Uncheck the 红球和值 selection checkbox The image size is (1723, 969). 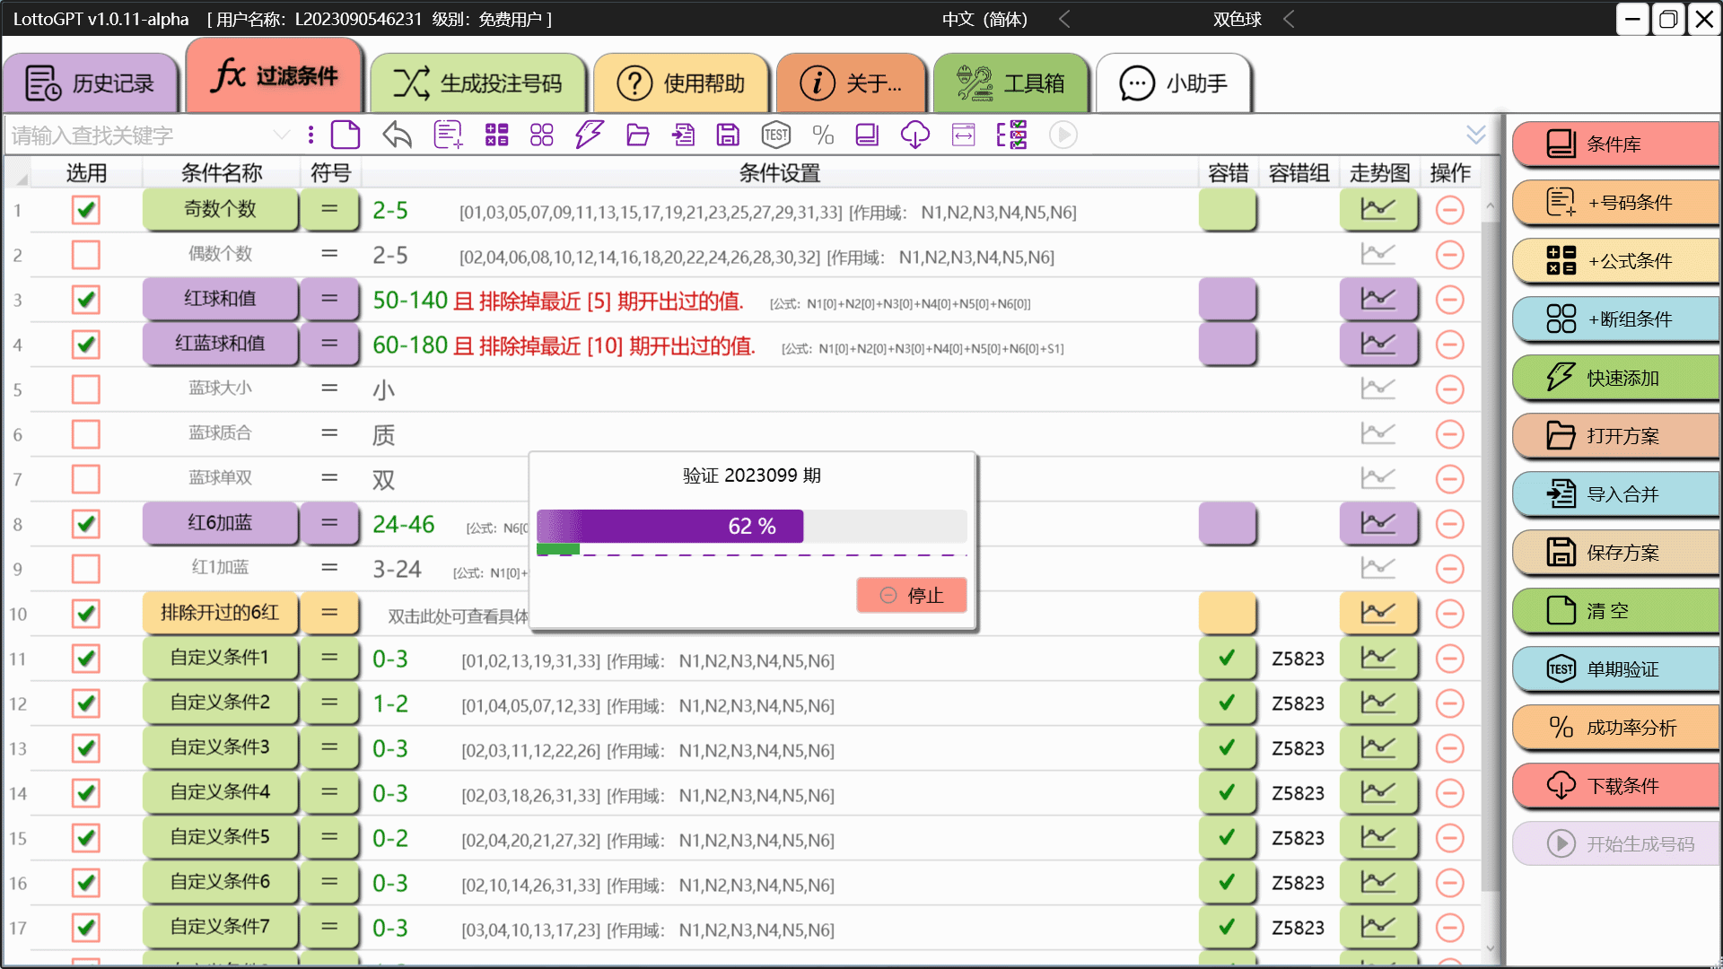(86, 300)
